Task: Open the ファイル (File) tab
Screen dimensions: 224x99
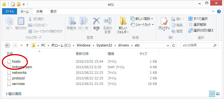Action: pos(10,12)
